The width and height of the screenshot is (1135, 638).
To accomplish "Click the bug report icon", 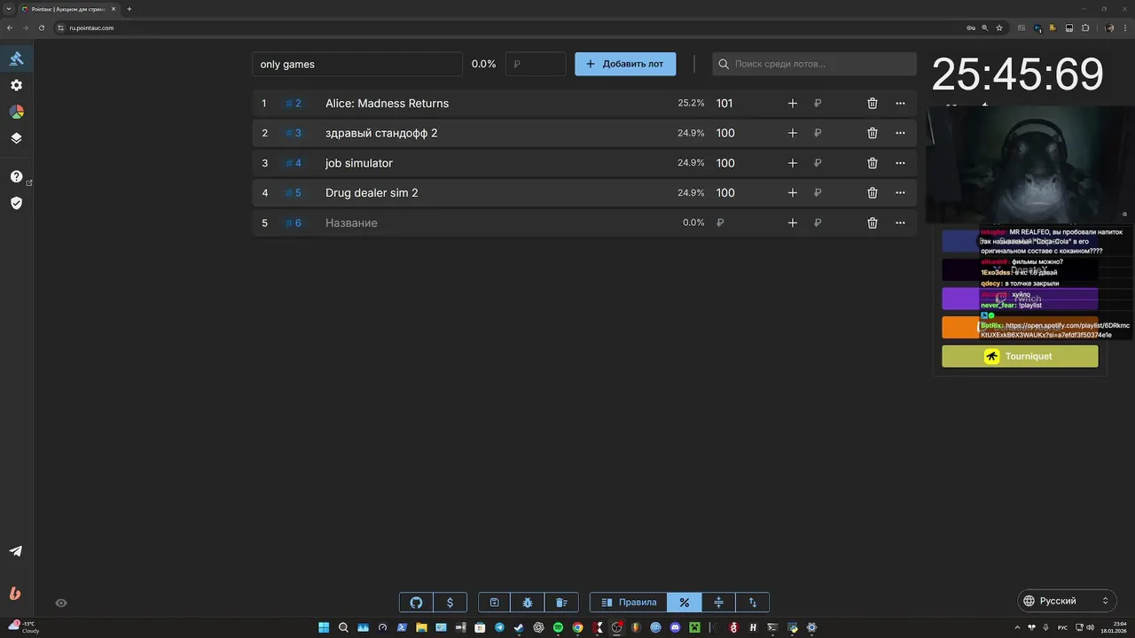I will tap(528, 603).
